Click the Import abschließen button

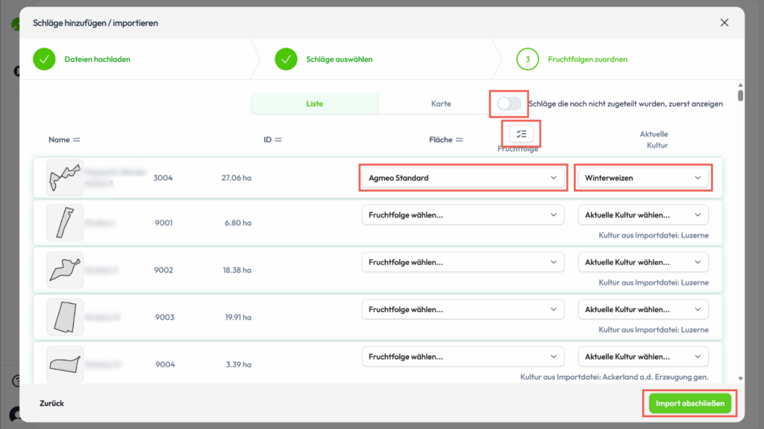(x=689, y=404)
